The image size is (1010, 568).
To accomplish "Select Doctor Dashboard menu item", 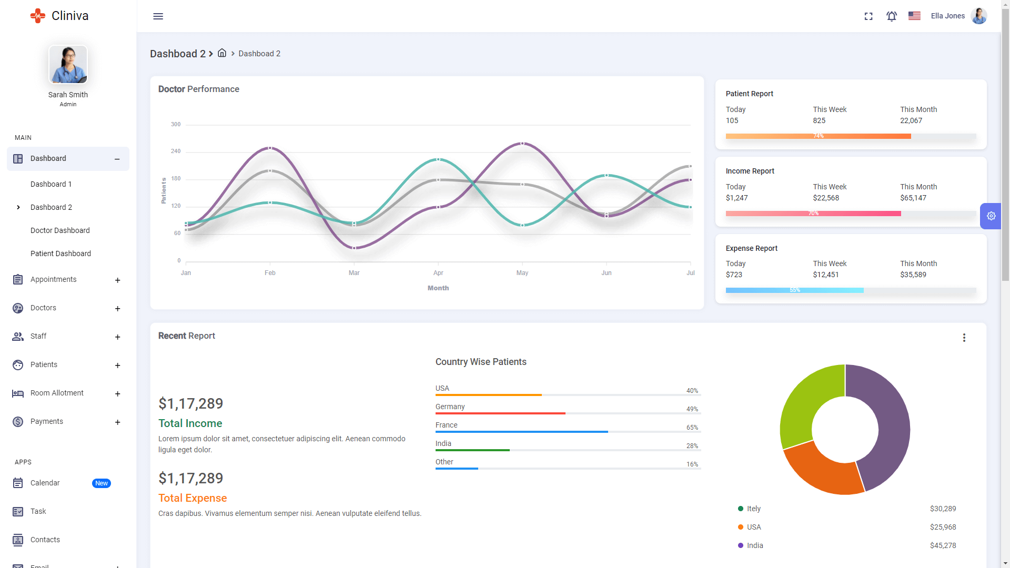I will coord(59,229).
